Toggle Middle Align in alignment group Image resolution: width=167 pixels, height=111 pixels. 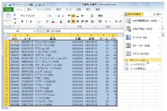click(x=73, y=16)
